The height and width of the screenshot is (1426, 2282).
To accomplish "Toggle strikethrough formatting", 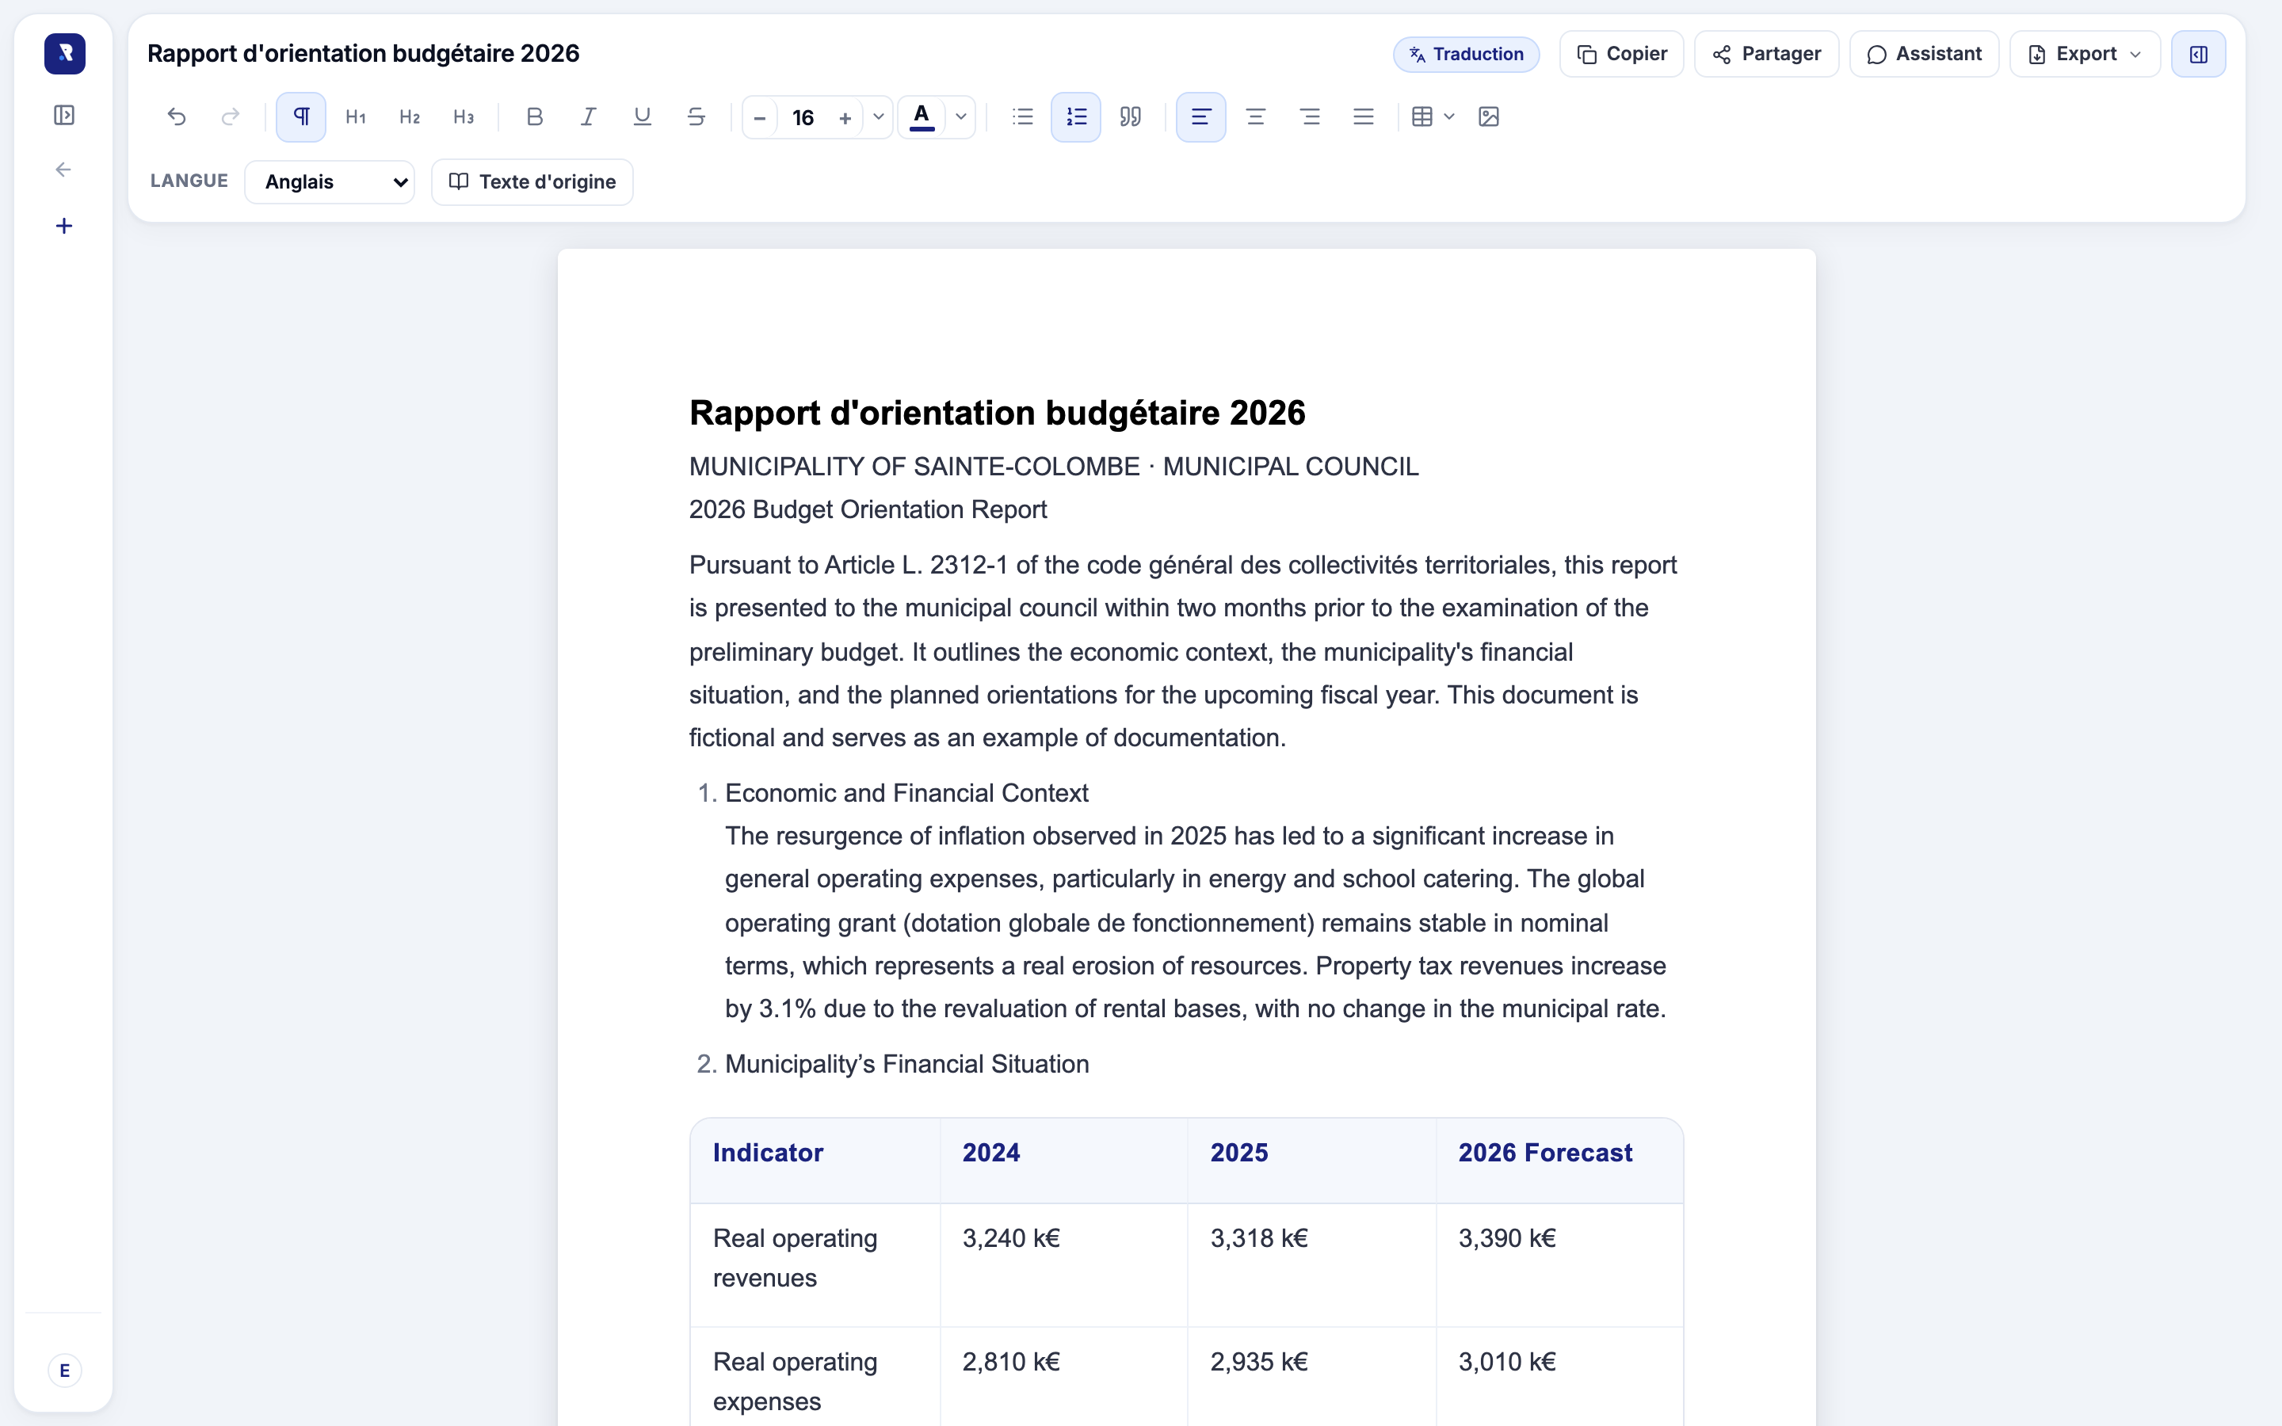I will (x=696, y=117).
